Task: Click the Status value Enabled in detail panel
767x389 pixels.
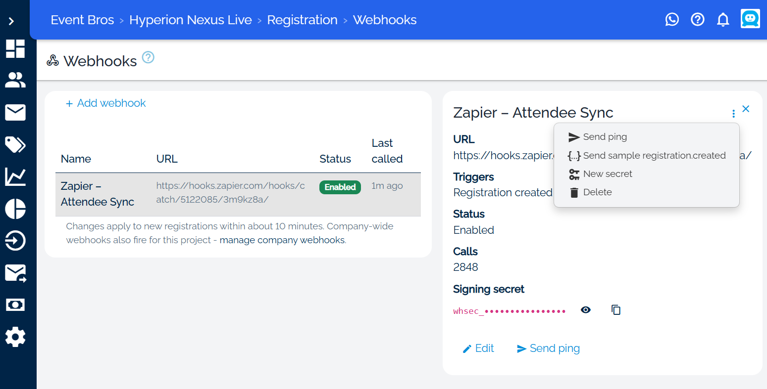Action: click(473, 230)
